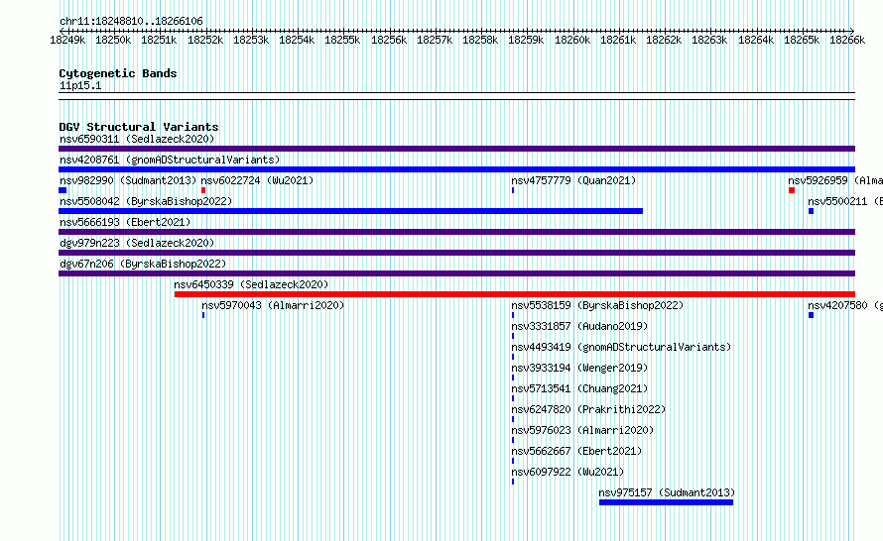Click the red nsv5926959 marker
Viewport: 883px width, 541px height.
[x=792, y=190]
